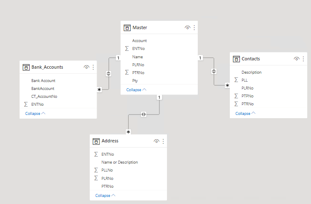Screen dimensions: 311x204
Task: Click the sigma icon beside Address PLLNo
Action: click(x=96, y=170)
